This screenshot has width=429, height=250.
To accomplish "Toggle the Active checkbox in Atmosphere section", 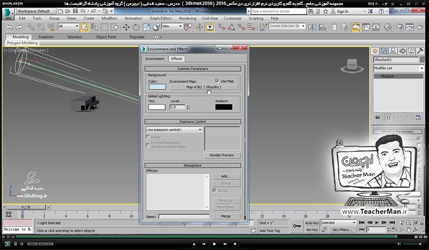I will coord(214,191).
